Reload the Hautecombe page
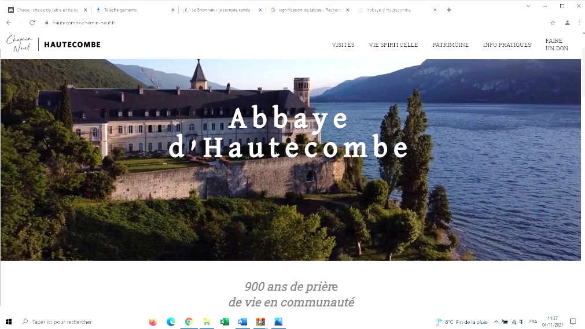 32,23
